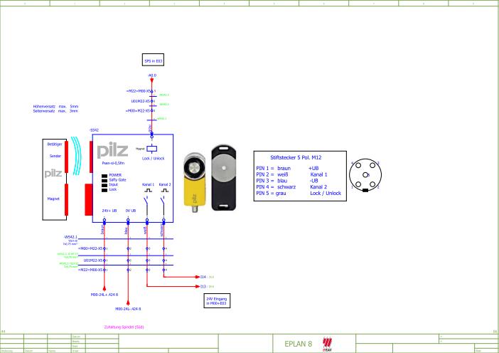Click the Safty Gate LED indicator square
This screenshot has width=499, height=353.
pyautogui.click(x=105, y=179)
